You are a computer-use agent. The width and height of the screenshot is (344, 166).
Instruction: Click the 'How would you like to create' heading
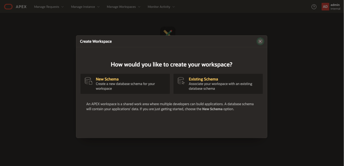tap(171, 65)
